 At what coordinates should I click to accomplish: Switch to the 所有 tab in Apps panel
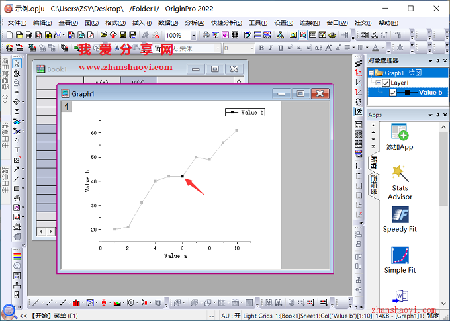point(373,163)
